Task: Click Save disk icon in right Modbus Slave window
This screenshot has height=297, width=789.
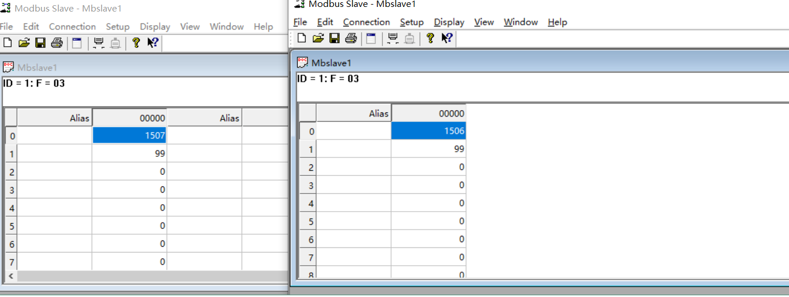Action: pyautogui.click(x=335, y=38)
